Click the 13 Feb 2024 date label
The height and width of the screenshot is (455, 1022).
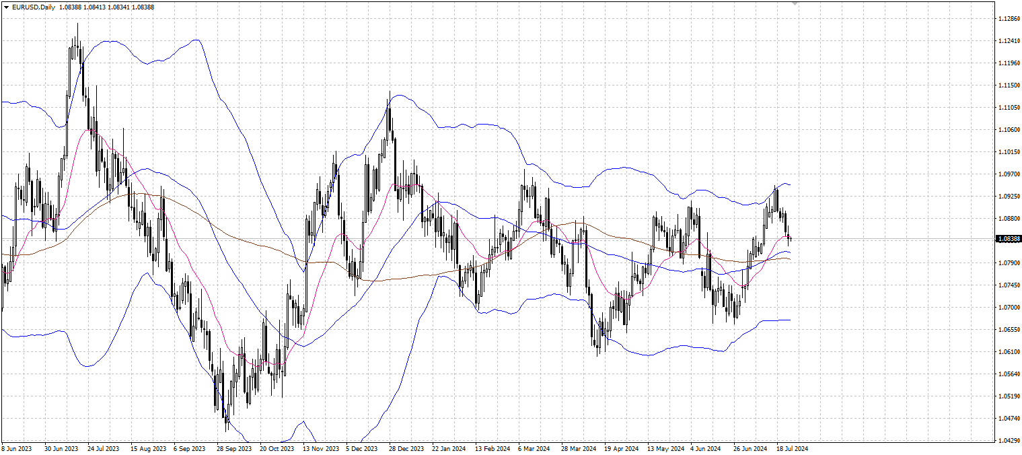(x=492, y=448)
